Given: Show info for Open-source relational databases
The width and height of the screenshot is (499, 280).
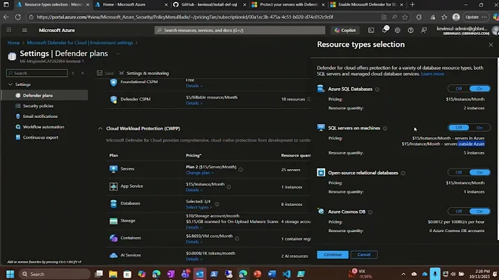Looking at the screenshot, I should click(x=403, y=173).
